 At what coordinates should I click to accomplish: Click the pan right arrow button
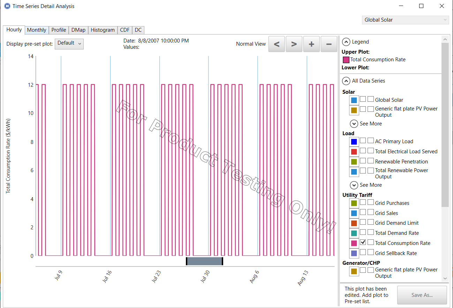294,44
